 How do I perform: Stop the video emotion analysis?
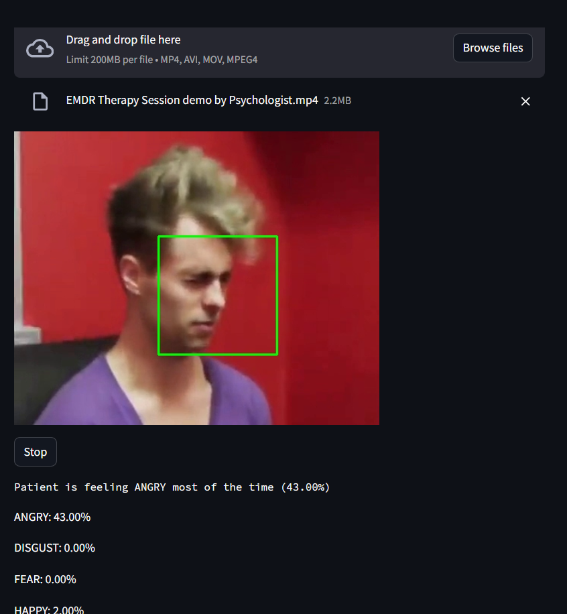click(36, 452)
